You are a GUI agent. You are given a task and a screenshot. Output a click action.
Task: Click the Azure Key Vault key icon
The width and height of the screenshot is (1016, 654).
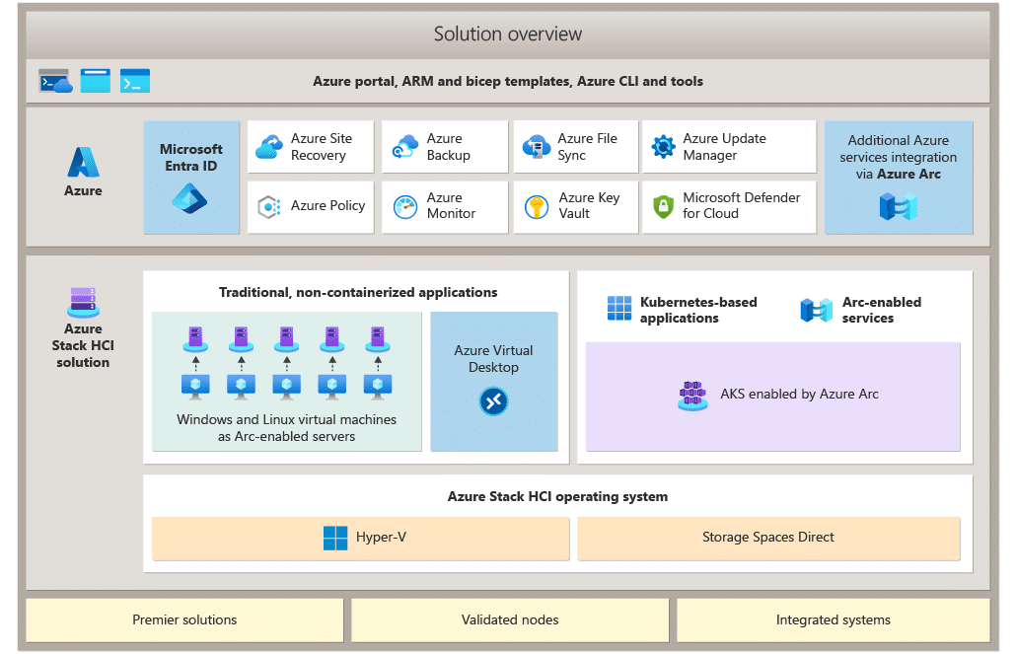537,207
